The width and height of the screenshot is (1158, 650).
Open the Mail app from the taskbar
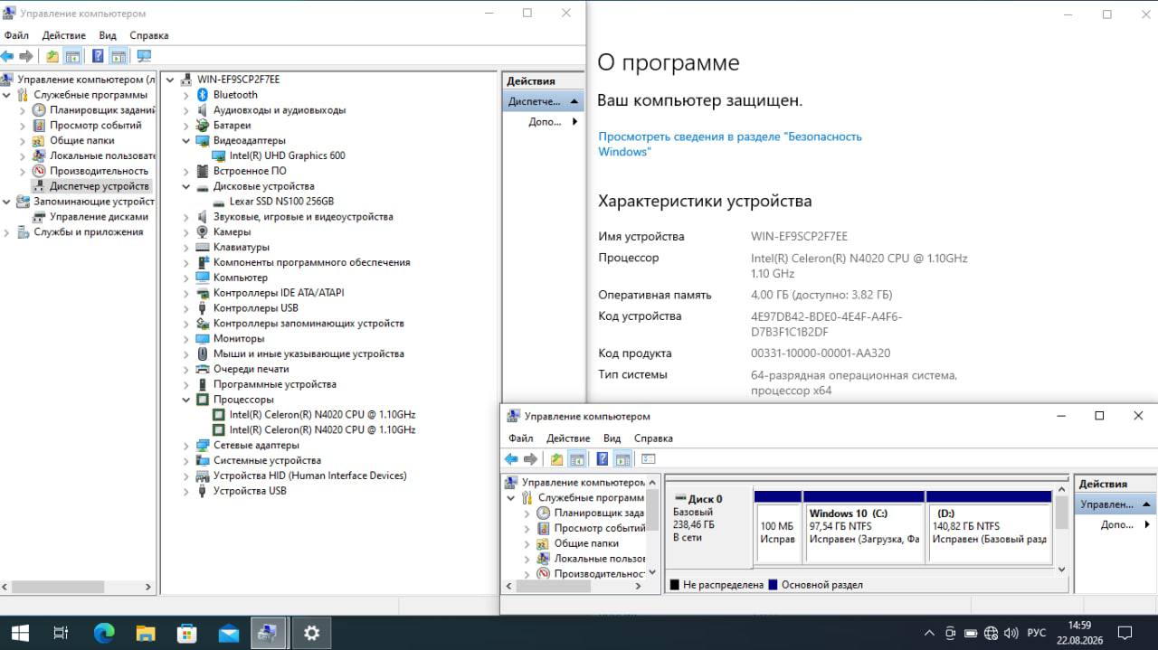pos(229,633)
